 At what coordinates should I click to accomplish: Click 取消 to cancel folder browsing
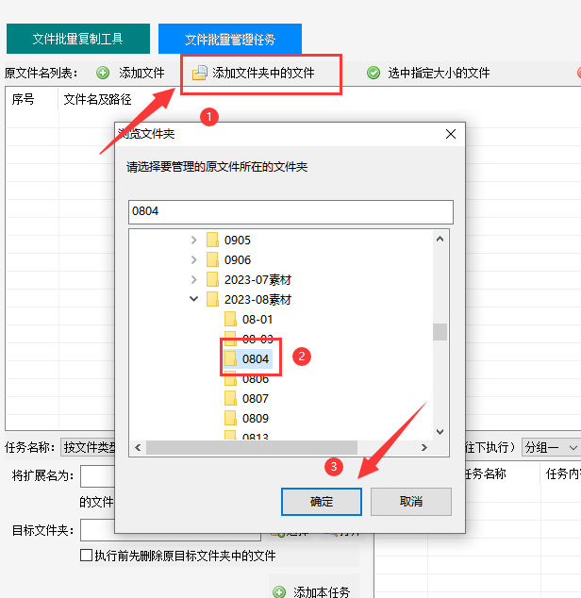411,502
